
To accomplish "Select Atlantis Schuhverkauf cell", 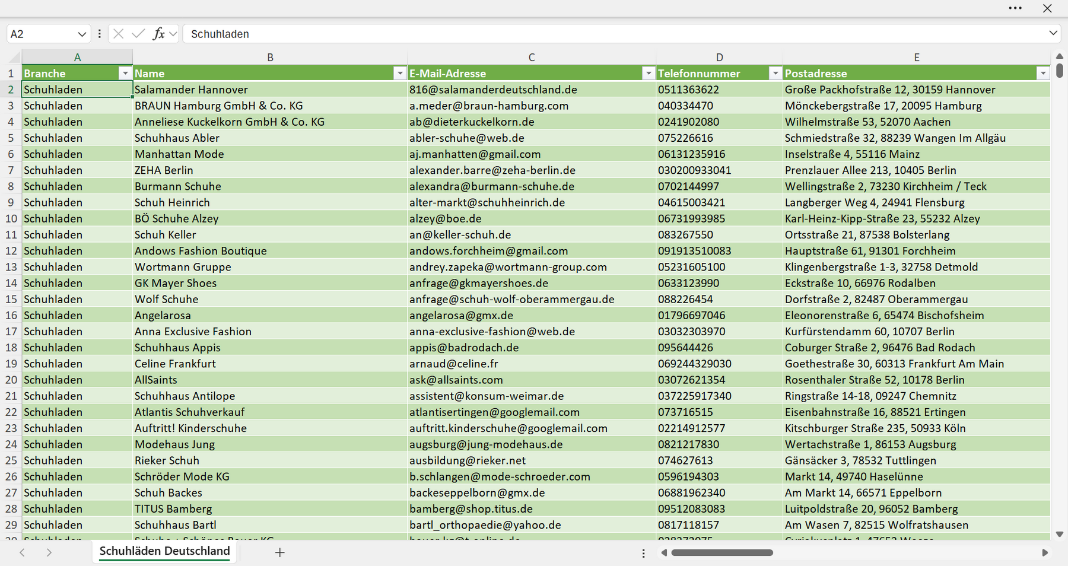I will coord(270,412).
